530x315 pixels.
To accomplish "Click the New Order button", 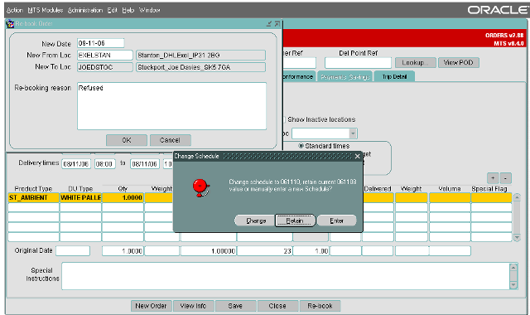I will [151, 306].
